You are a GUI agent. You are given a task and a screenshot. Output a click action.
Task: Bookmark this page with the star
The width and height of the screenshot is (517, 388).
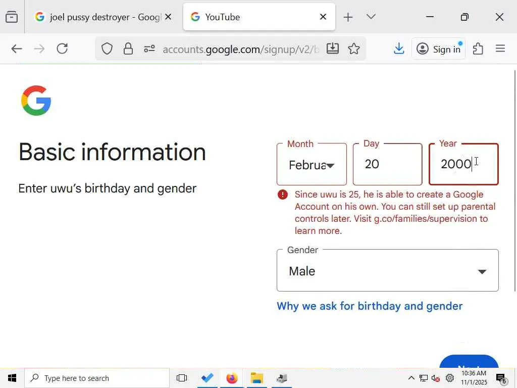(354, 49)
